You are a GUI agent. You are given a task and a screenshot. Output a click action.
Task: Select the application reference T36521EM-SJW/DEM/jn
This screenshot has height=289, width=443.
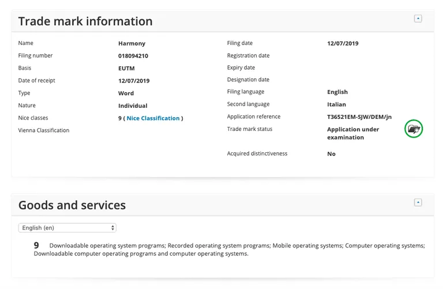click(x=359, y=117)
